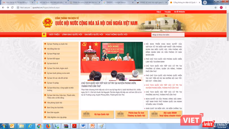Viewport: 229px width, 129px height.
Task: Open Adobe Reader from the taskbar
Action: [74, 126]
